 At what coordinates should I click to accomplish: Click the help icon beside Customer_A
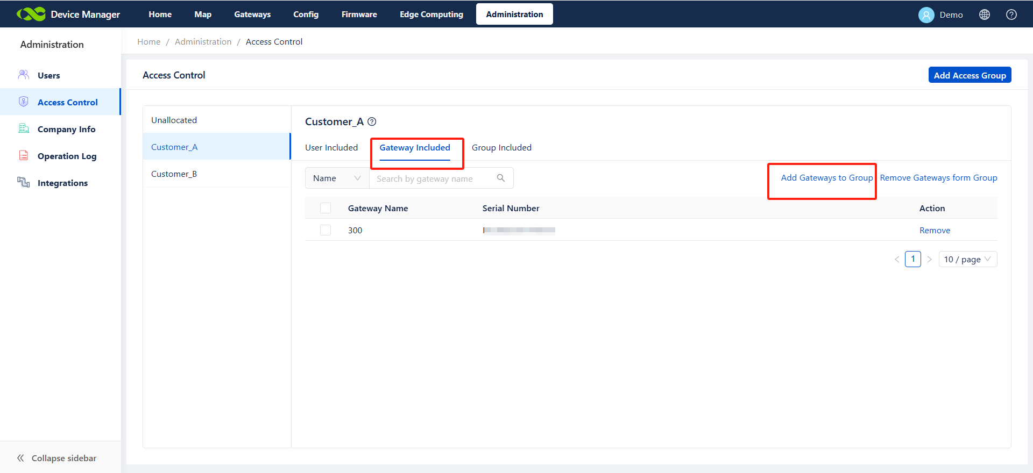372,121
